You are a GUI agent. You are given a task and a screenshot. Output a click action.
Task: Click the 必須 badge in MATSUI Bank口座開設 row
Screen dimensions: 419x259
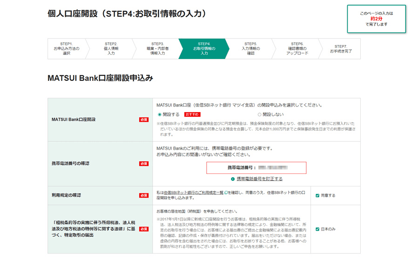click(x=144, y=120)
